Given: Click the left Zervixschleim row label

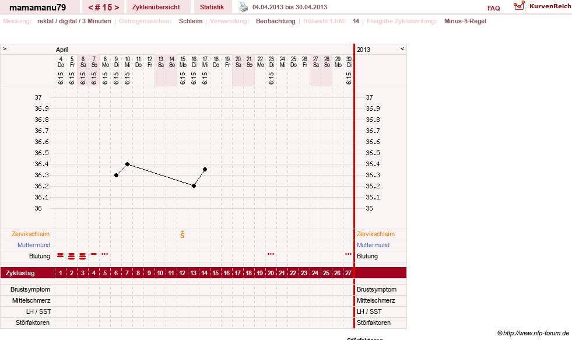Looking at the screenshot, I should tap(31, 234).
